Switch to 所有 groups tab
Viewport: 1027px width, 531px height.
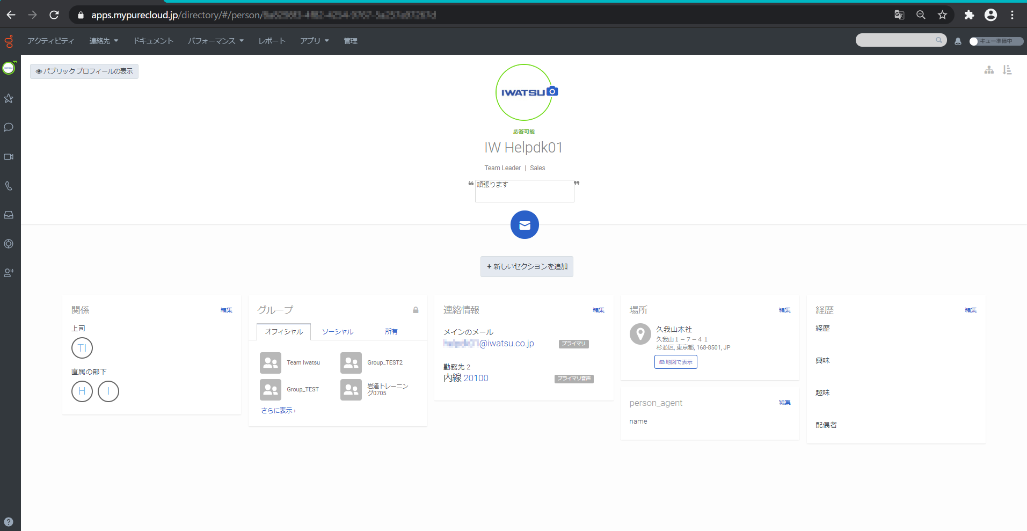(391, 332)
